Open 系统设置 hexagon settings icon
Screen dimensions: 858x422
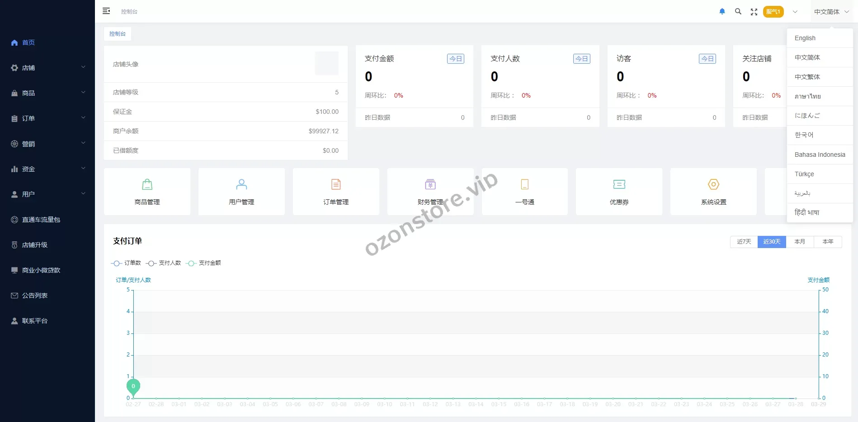pos(713,184)
